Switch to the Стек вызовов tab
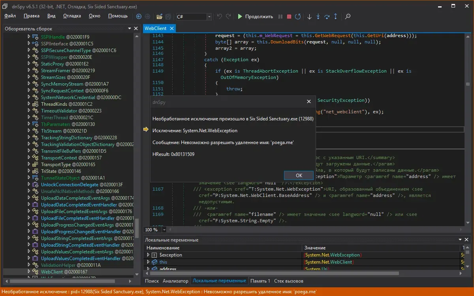The height and width of the screenshot is (296, 474). [289, 281]
